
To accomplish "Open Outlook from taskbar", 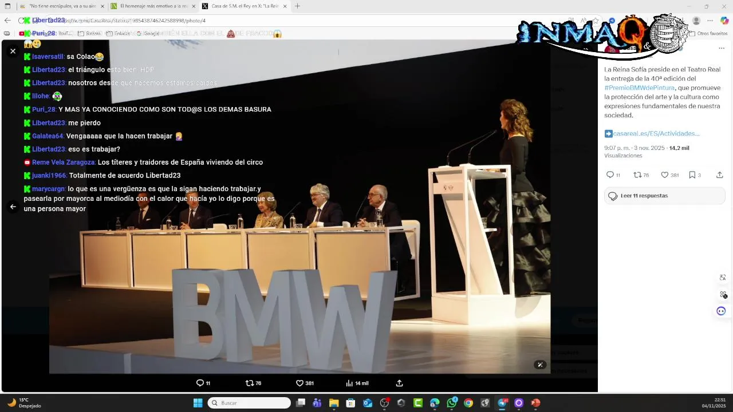I will [x=368, y=403].
